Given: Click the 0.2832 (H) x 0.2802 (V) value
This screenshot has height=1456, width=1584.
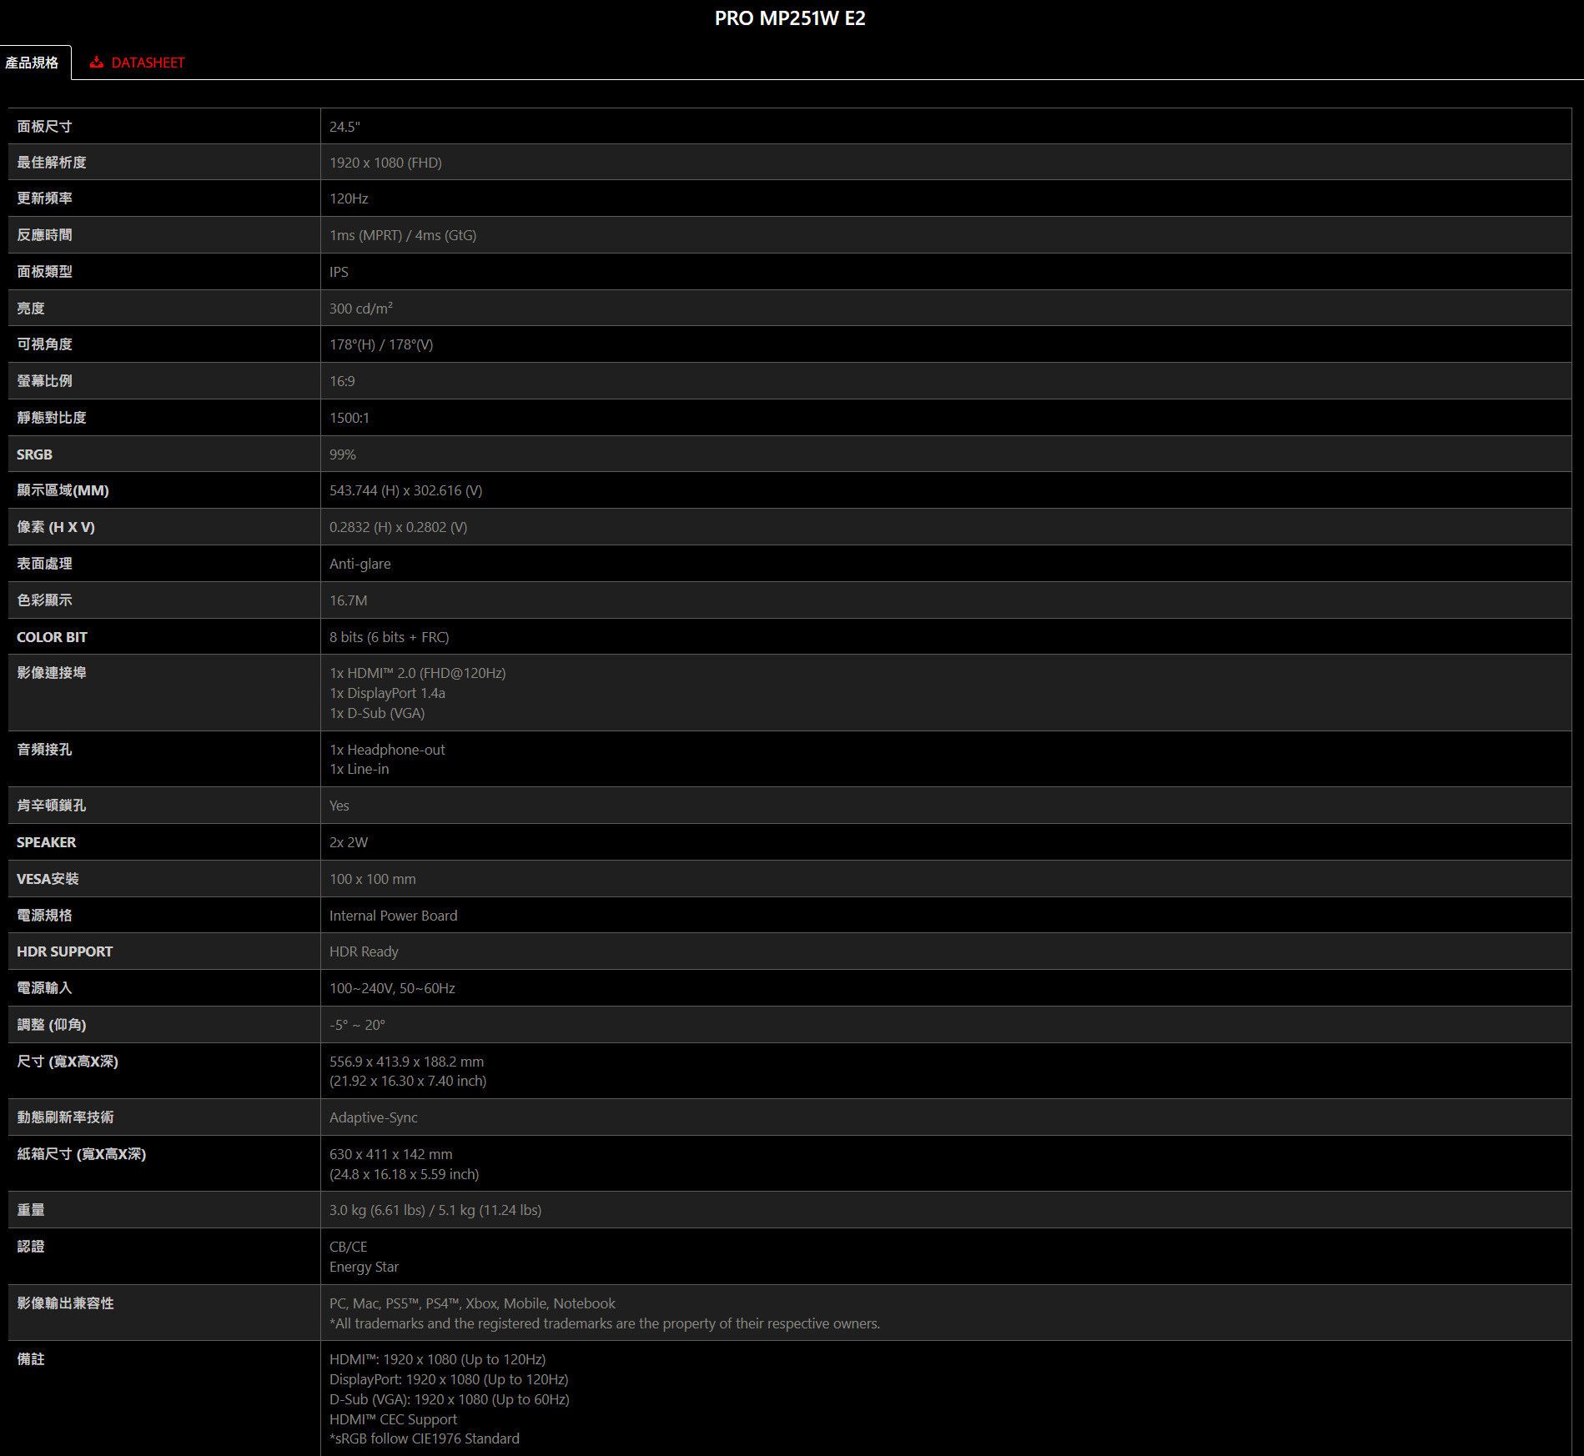Looking at the screenshot, I should tap(398, 527).
